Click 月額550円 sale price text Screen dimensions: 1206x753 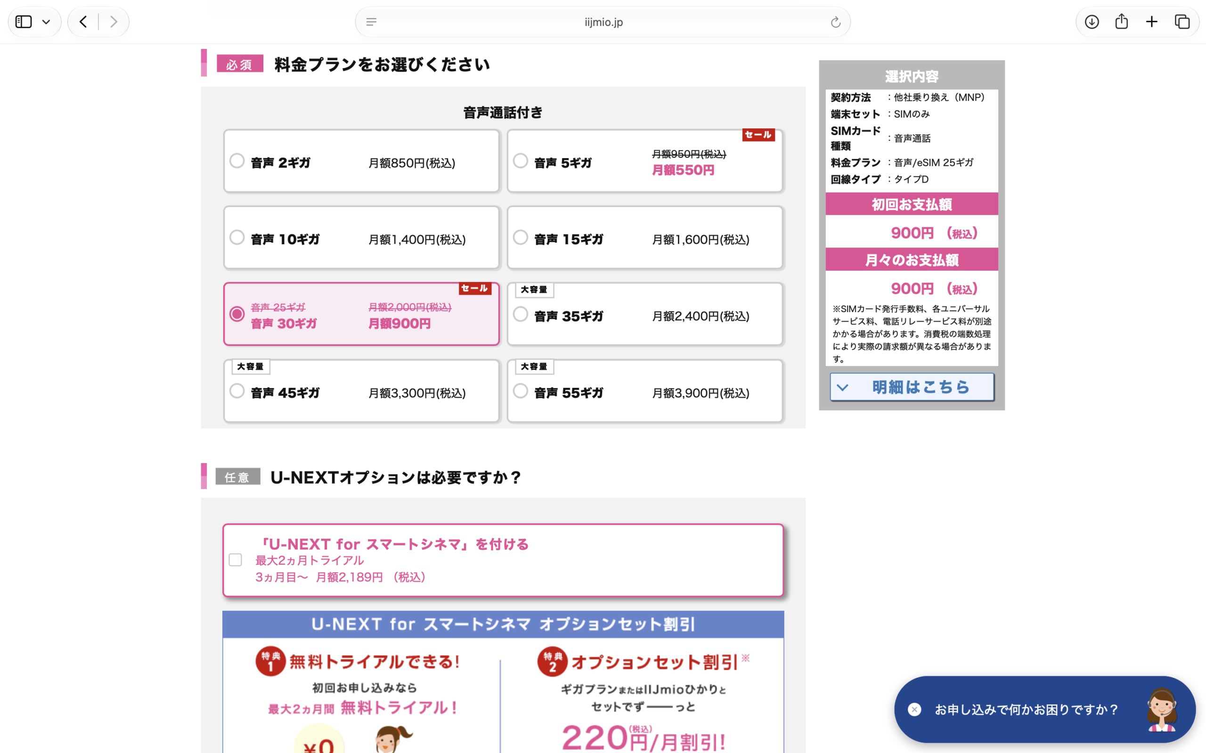(x=683, y=170)
